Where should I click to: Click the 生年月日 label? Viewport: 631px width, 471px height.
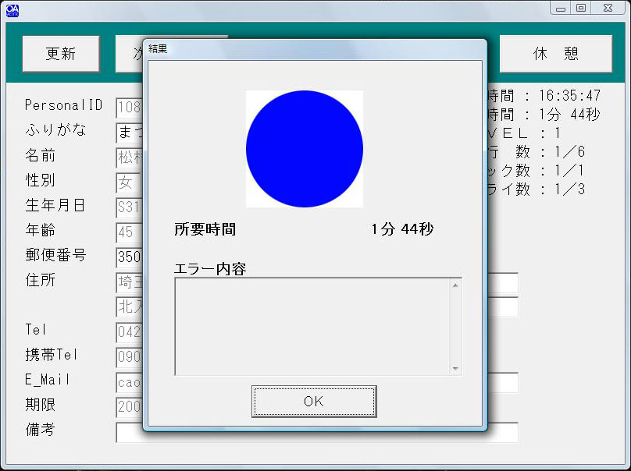55,205
